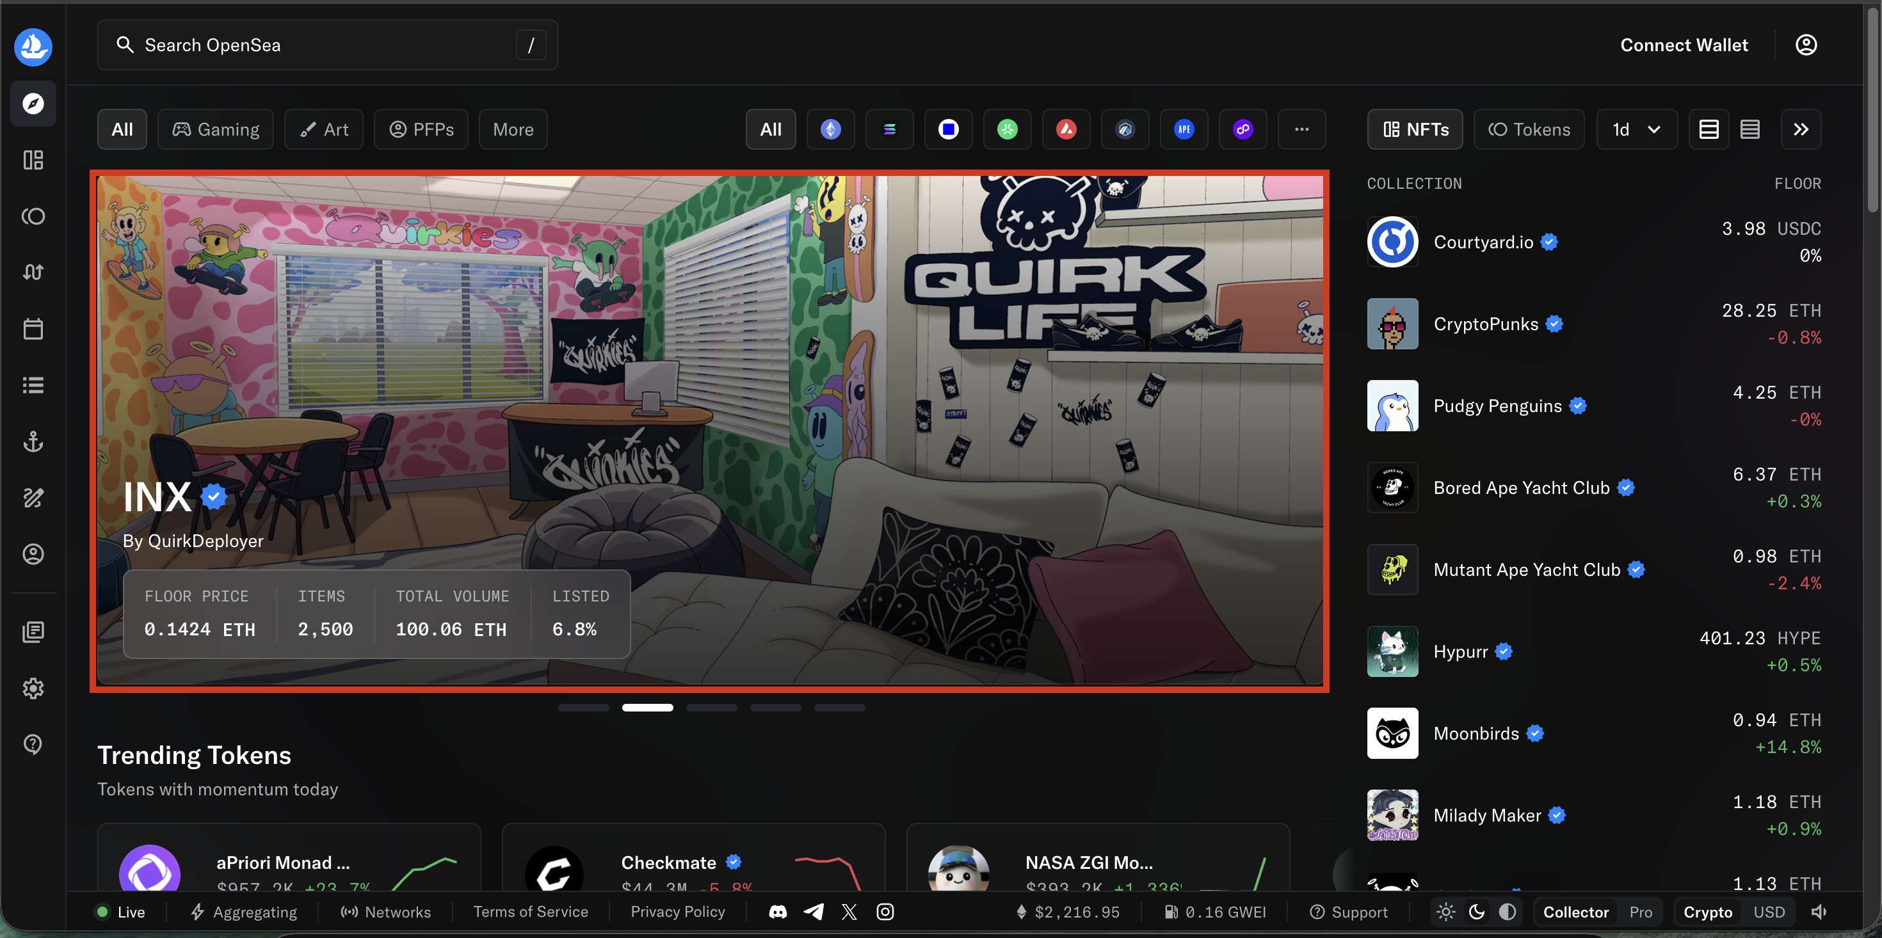This screenshot has height=938, width=1882.
Task: Expand the More categories menu
Action: point(513,129)
